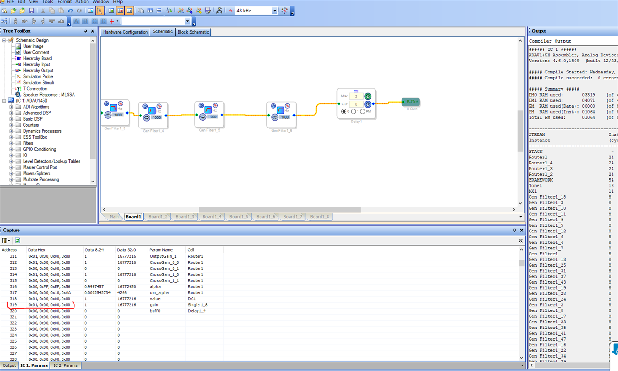618x371 pixels.
Task: Click the ms link on Delay1 block
Action: (x=356, y=91)
